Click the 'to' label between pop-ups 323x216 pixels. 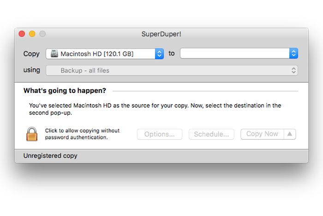pyautogui.click(x=171, y=53)
